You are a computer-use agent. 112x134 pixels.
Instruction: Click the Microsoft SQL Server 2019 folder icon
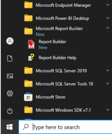28,70
